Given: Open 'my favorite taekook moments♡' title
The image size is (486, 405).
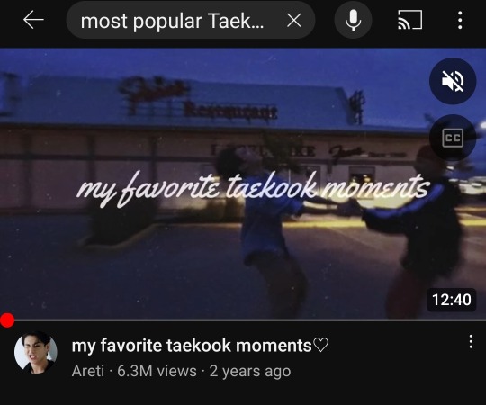Looking at the screenshot, I should click(x=200, y=346).
